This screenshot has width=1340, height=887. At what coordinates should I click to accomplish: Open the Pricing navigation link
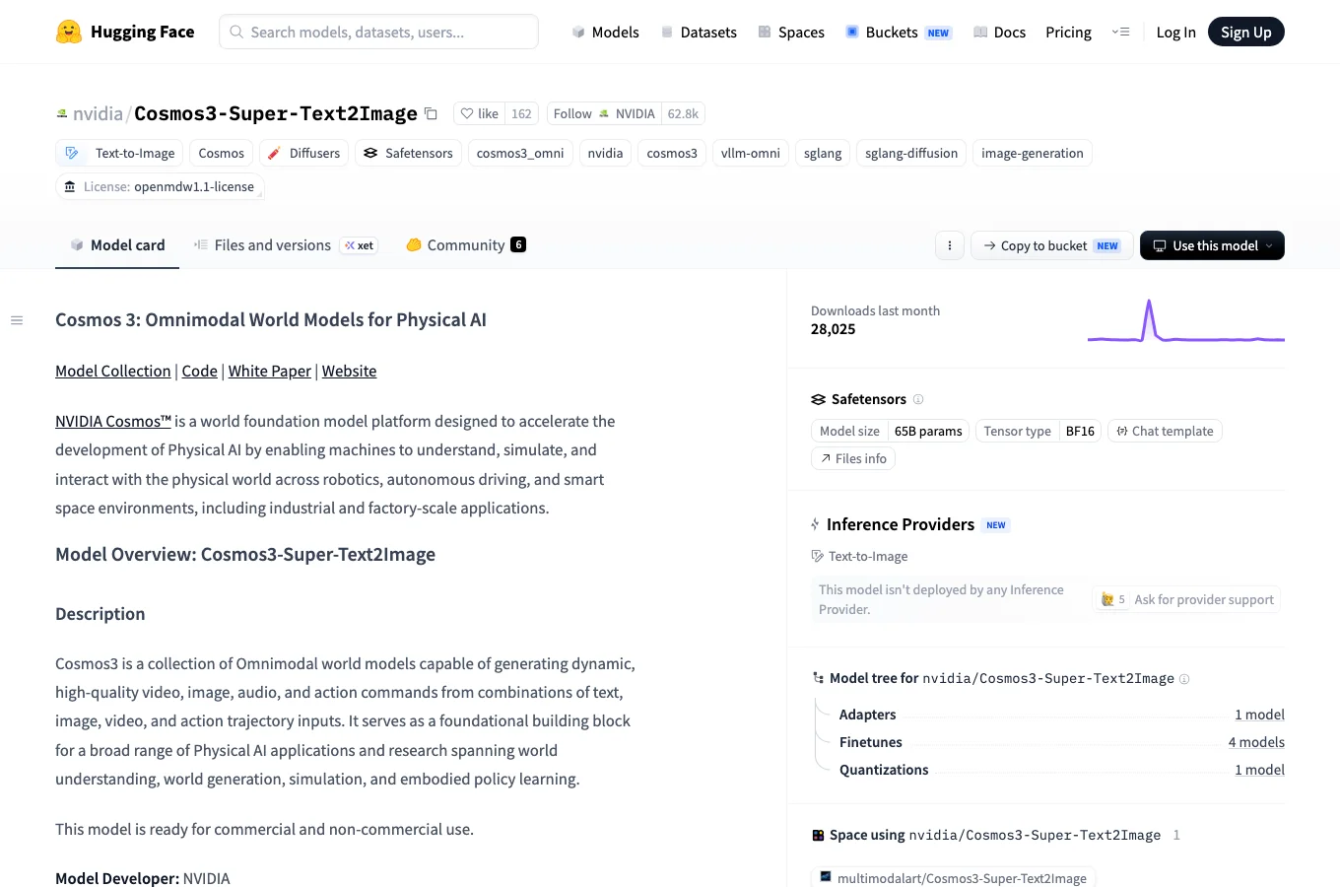pyautogui.click(x=1068, y=33)
